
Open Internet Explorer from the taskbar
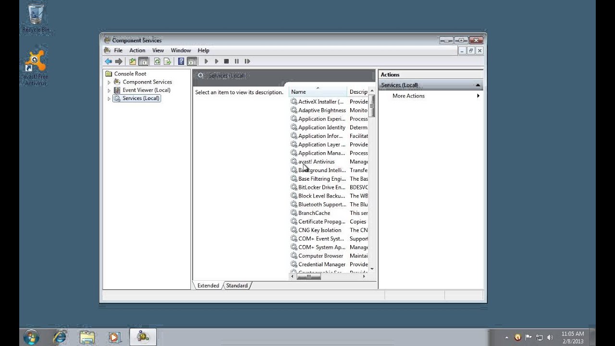coord(60,337)
